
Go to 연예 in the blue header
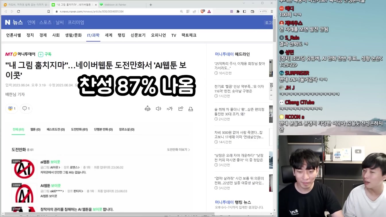tap(31, 22)
